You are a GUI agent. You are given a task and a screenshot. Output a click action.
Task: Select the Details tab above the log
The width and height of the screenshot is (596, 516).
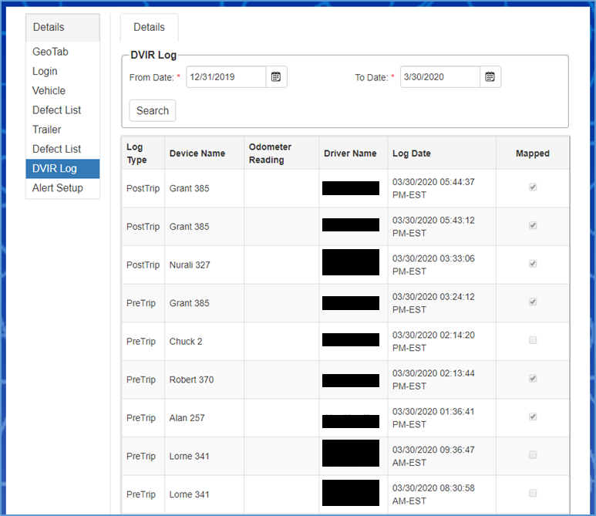click(x=149, y=27)
